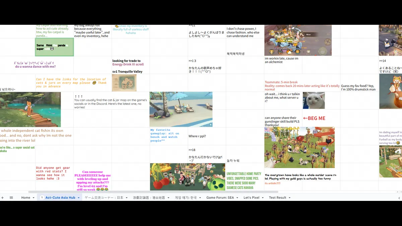Go to the 游戲討論區：港台地區 sheet tab
Image resolution: width=402 pixels, height=226 pixels.
point(149,198)
